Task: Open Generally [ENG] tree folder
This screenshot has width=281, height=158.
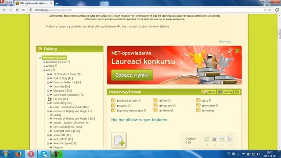Action: pos(63,103)
